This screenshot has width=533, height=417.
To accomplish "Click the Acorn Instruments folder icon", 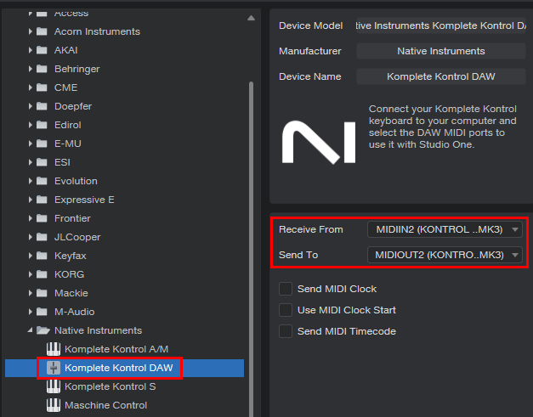I will (42, 31).
